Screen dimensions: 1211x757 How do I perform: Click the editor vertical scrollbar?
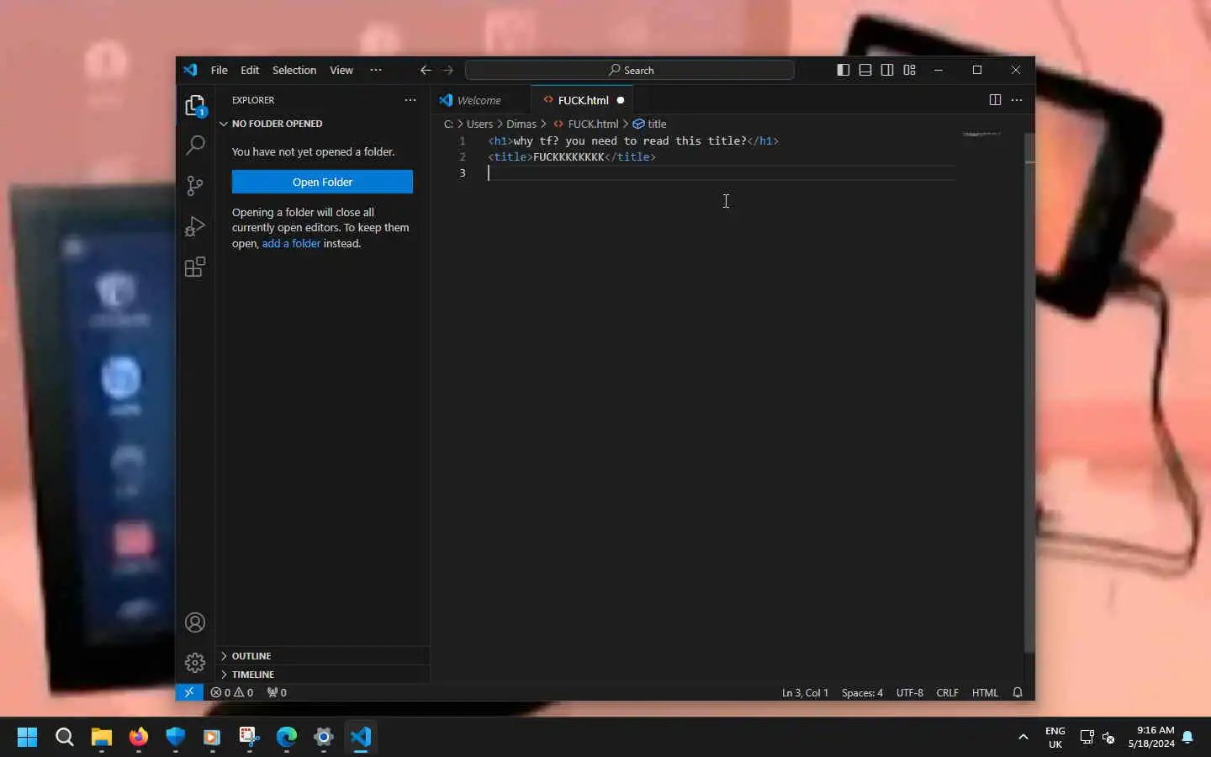[1029, 391]
